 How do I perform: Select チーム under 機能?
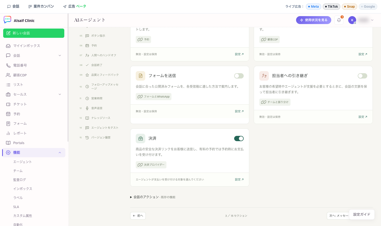coord(18,171)
